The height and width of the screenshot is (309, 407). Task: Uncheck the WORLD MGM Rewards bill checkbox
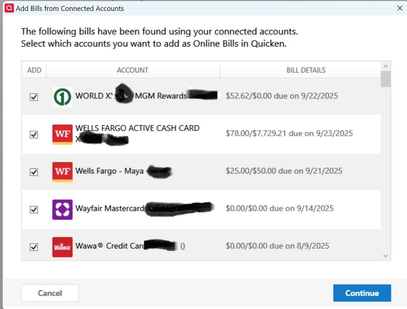(x=34, y=97)
